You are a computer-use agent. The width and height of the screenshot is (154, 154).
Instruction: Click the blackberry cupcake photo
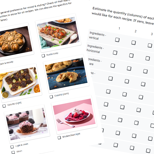point(27,124)
